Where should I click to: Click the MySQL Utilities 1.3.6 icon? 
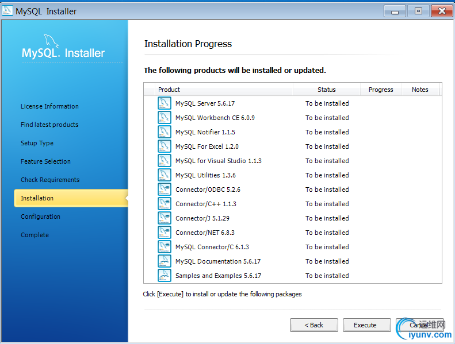pyautogui.click(x=165, y=175)
